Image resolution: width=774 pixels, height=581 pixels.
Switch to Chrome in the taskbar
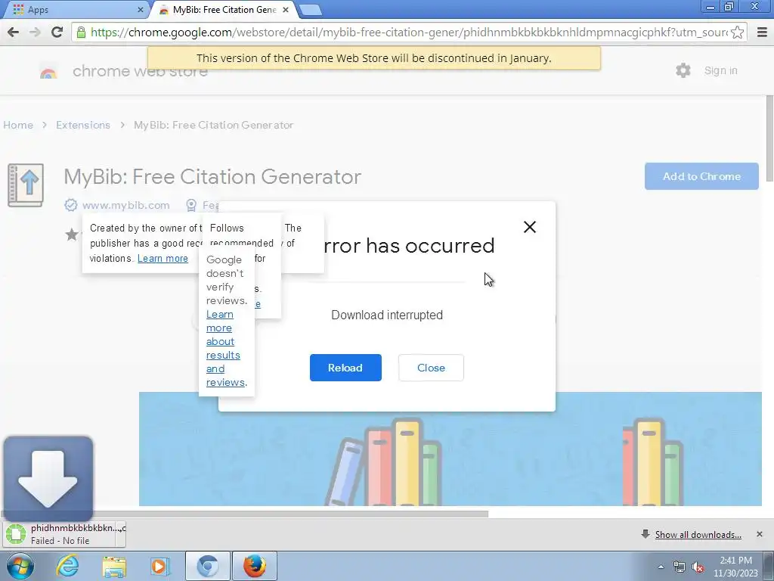[x=207, y=566]
